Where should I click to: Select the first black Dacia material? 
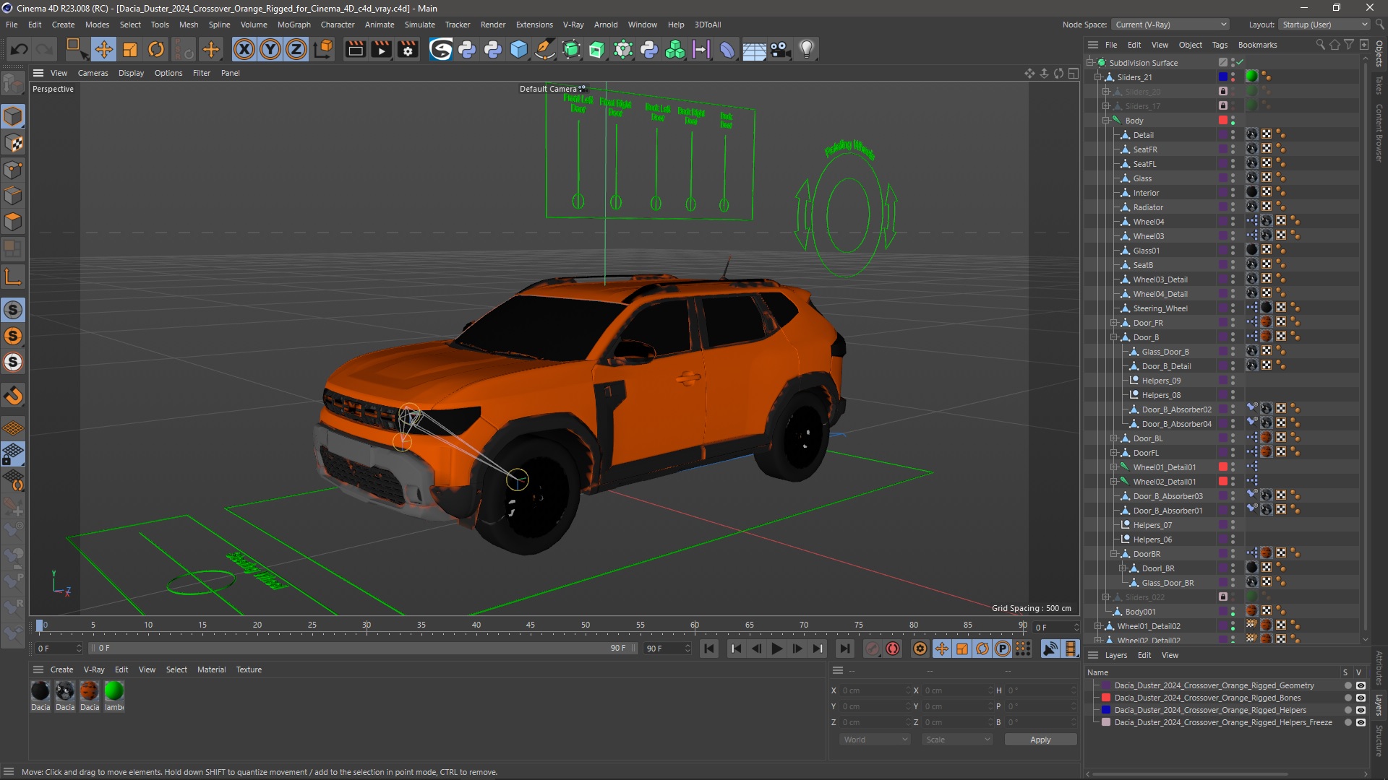point(40,691)
